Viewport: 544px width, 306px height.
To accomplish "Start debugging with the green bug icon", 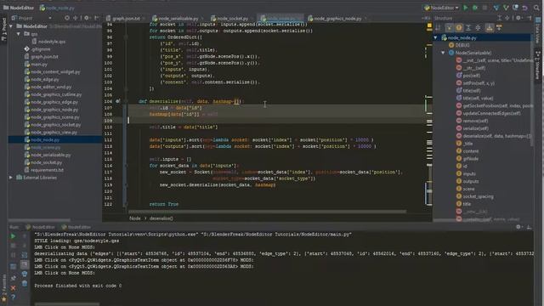I will click(x=475, y=8).
